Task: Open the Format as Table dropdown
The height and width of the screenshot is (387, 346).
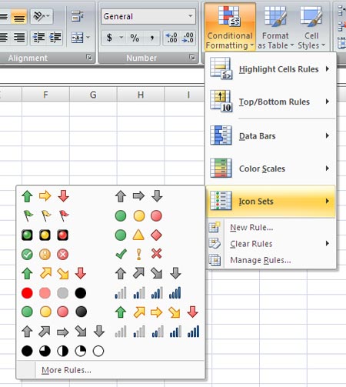Action: (275, 28)
